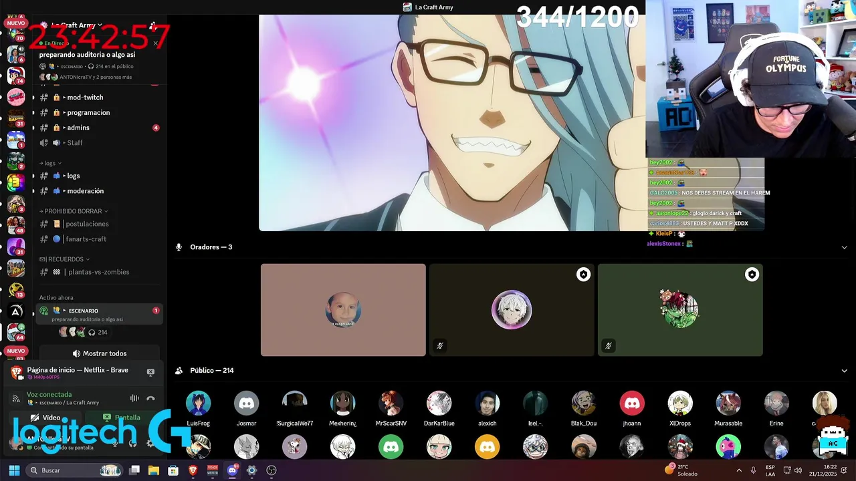Open weather widget 21°C Soleado

click(682, 470)
